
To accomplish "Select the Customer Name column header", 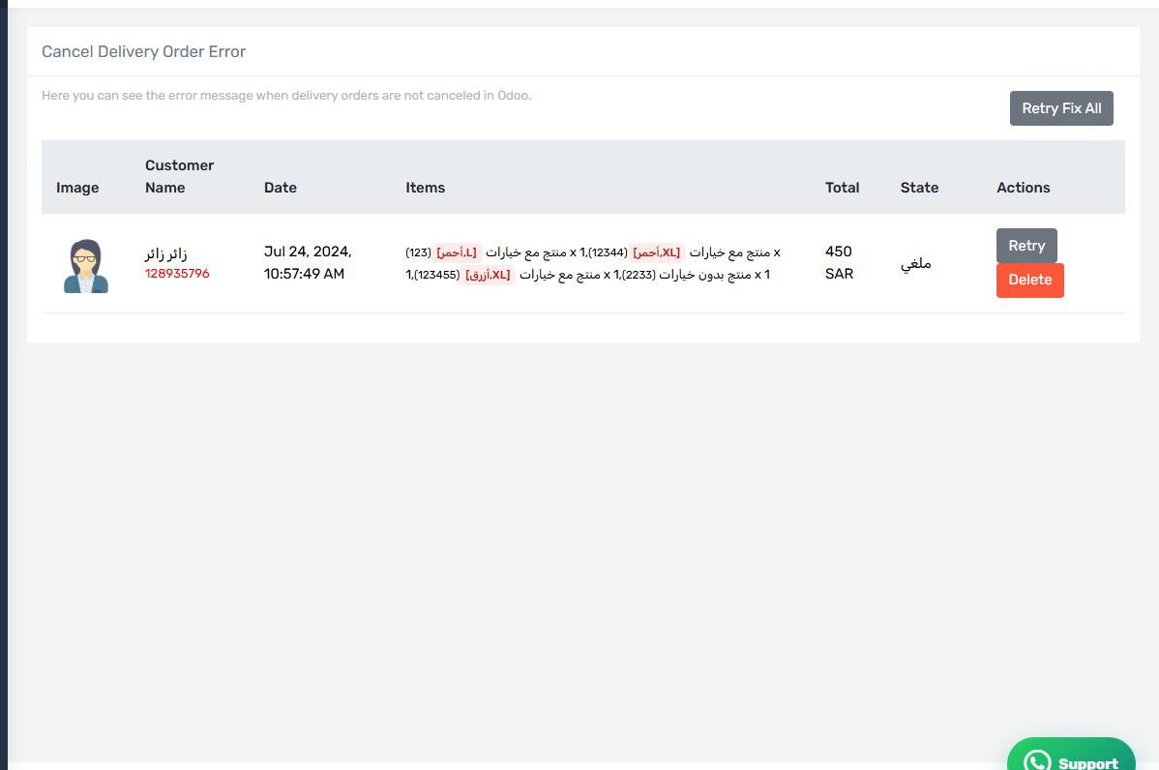I will coord(180,177).
